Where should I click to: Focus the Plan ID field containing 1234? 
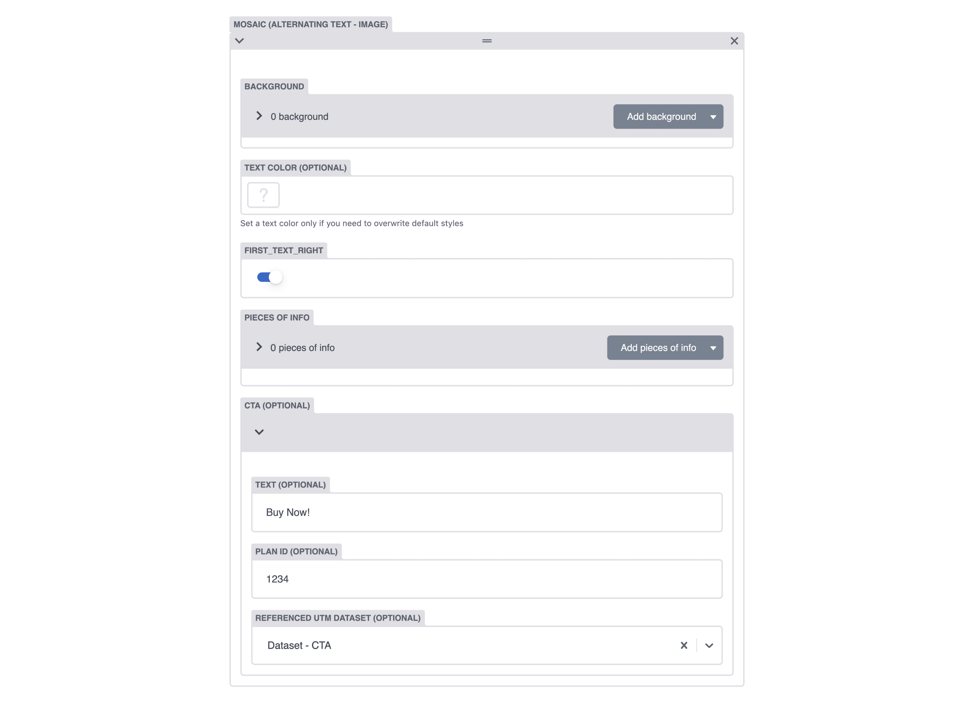[x=487, y=579]
